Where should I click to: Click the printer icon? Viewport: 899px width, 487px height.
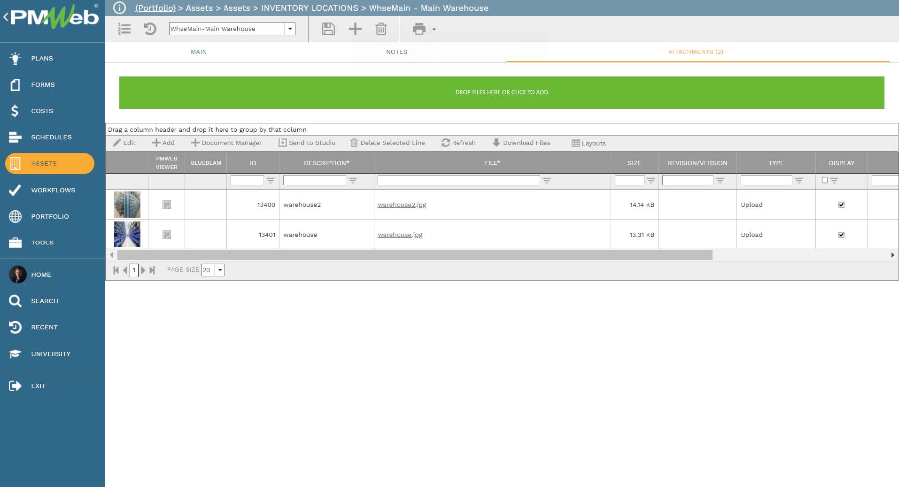pos(418,29)
